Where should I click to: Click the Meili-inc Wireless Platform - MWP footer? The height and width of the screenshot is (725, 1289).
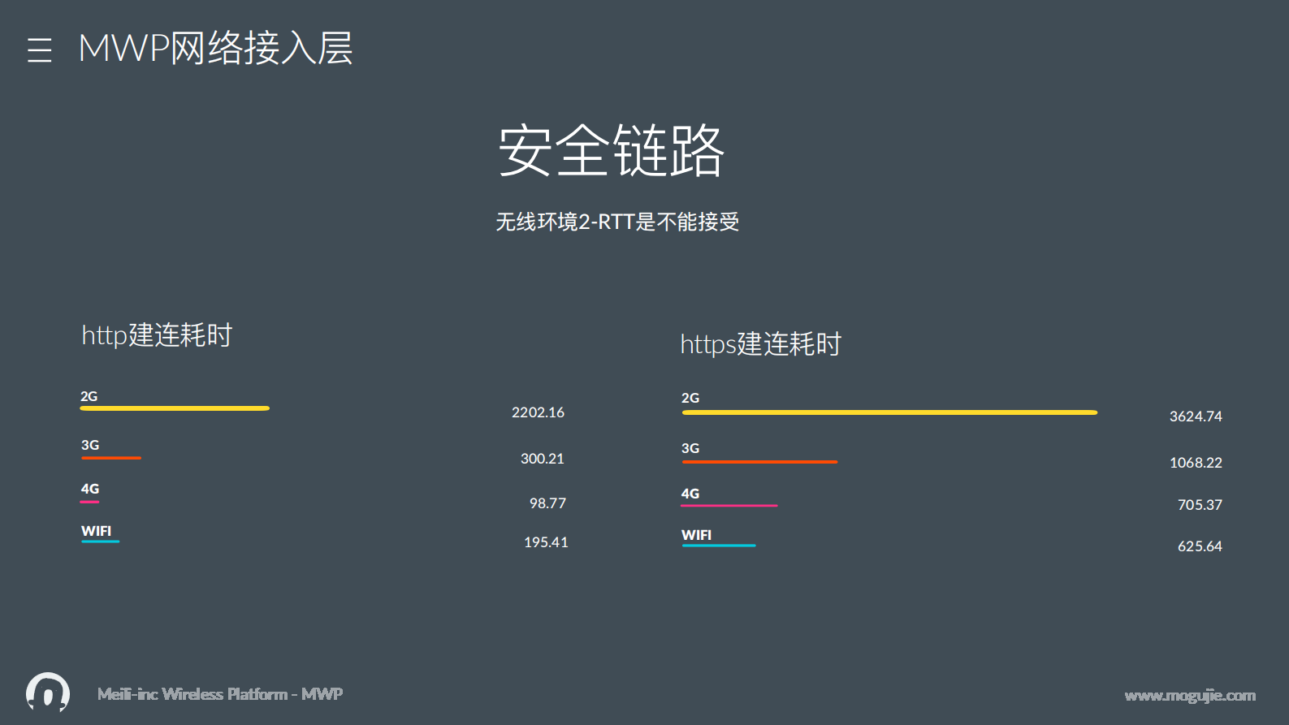(x=220, y=694)
